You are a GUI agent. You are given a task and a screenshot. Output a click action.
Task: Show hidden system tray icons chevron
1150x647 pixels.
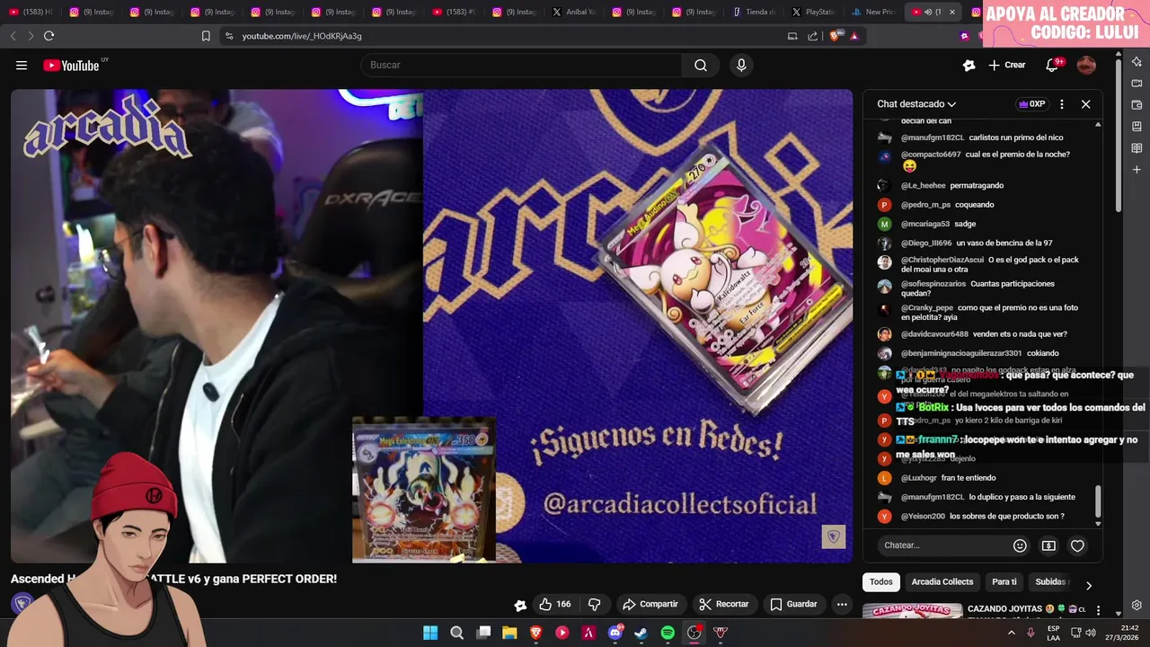(1012, 633)
